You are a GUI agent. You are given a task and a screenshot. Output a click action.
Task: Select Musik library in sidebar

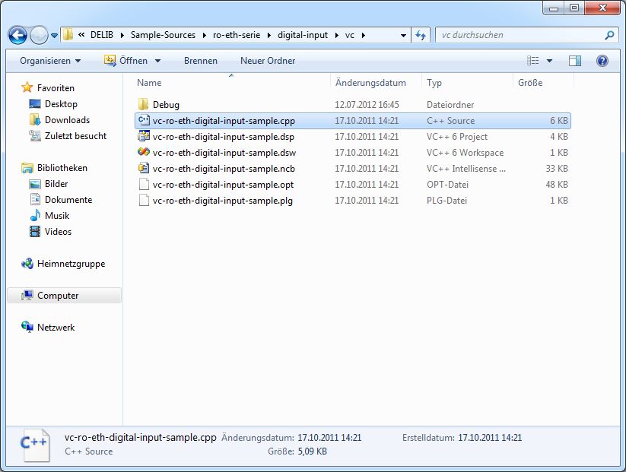(57, 216)
